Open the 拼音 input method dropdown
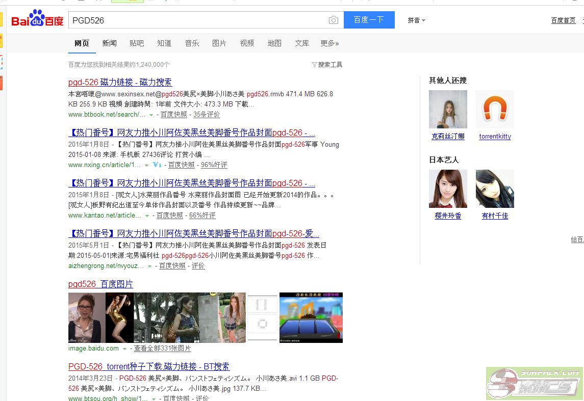 (416, 20)
